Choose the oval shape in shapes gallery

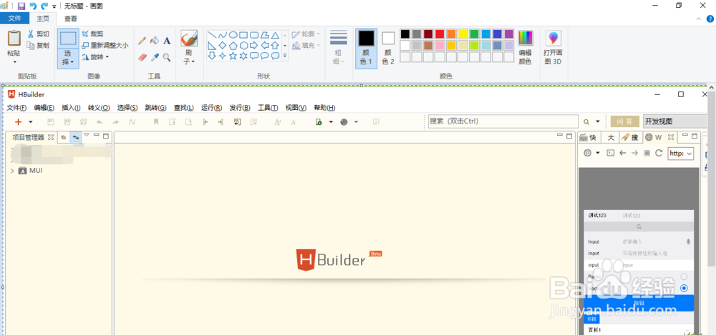click(233, 35)
